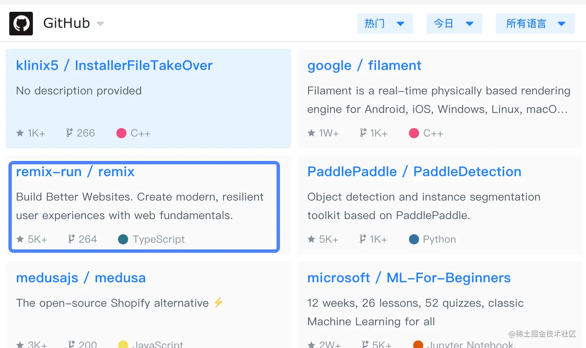Screen dimensions: 586x348
Task: Click the "C++" label on InstallerFileTakeOver card
Action: tap(140, 133)
